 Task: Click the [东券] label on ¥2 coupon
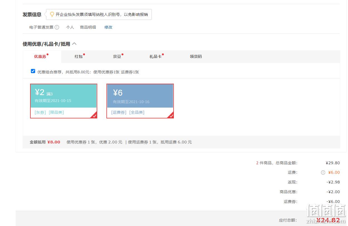[x=40, y=112]
